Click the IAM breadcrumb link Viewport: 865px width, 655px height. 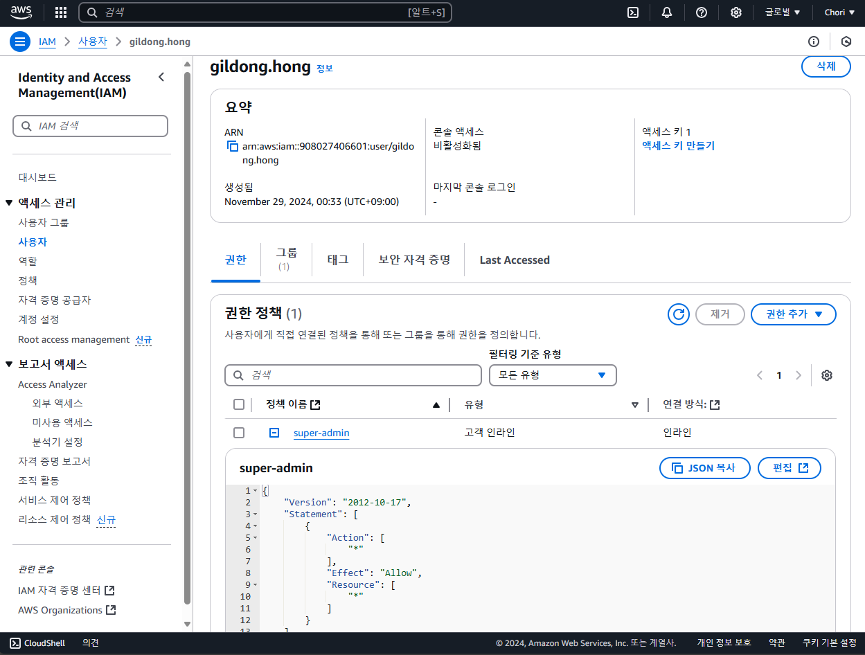(x=47, y=42)
